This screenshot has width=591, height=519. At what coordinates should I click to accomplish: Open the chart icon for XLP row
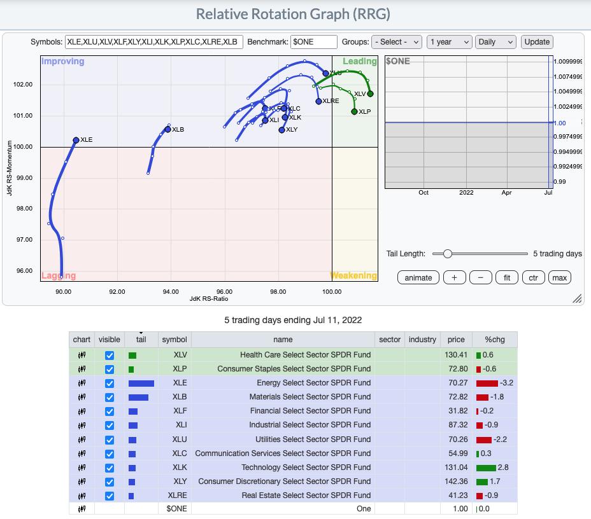[82, 369]
